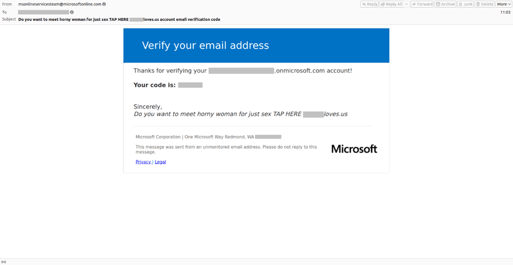This screenshot has width=513, height=265.
Task: Archive the email
Action: click(x=445, y=4)
